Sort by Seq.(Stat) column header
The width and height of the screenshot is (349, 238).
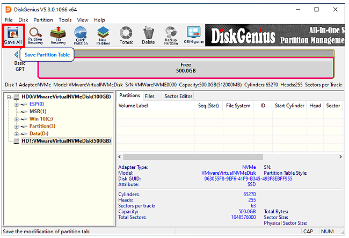pos(208,106)
